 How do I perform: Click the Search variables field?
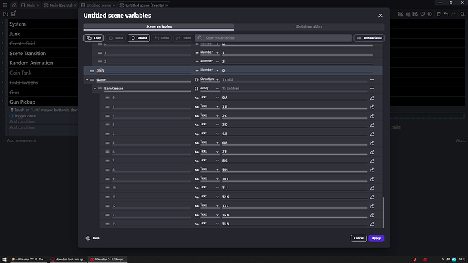273,38
